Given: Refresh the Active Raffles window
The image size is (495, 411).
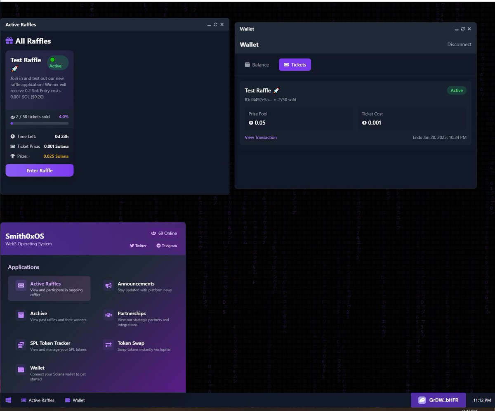Looking at the screenshot, I should pyautogui.click(x=215, y=25).
